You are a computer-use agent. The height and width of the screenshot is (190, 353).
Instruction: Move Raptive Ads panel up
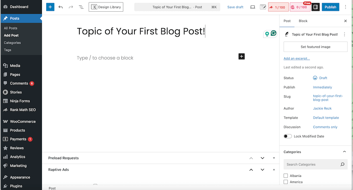[251, 170]
